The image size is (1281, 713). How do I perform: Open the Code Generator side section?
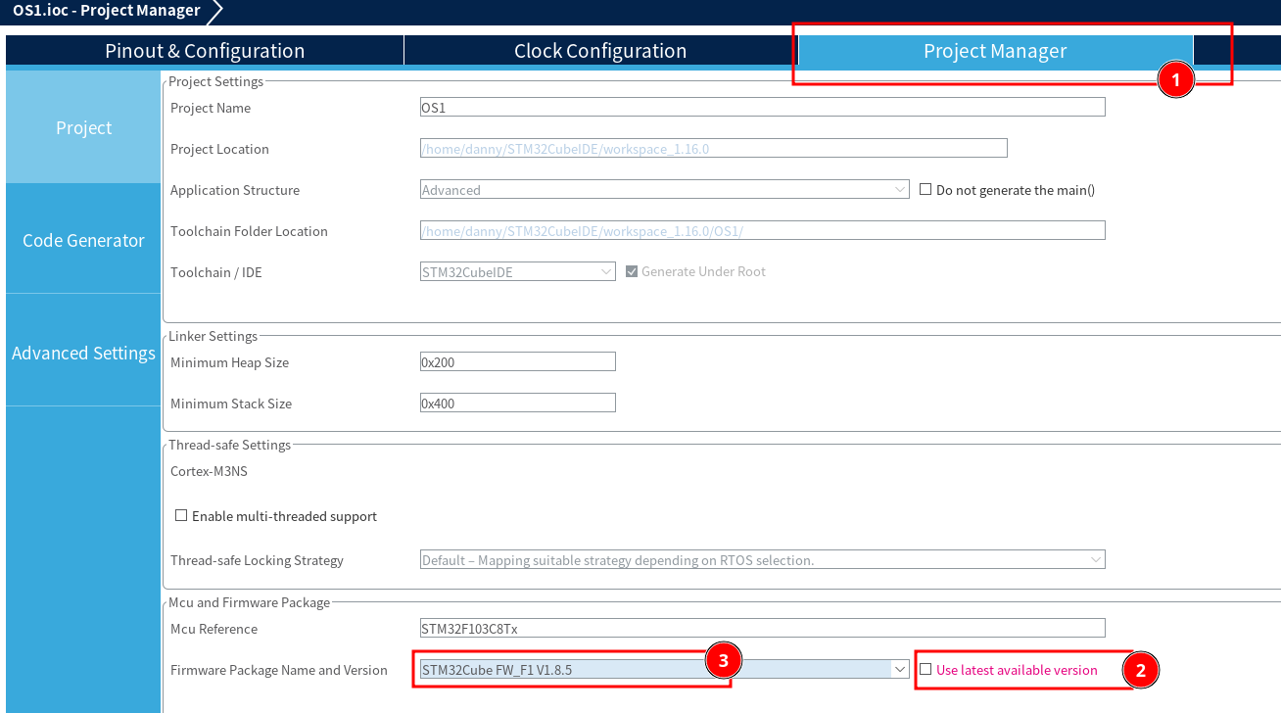[83, 240]
